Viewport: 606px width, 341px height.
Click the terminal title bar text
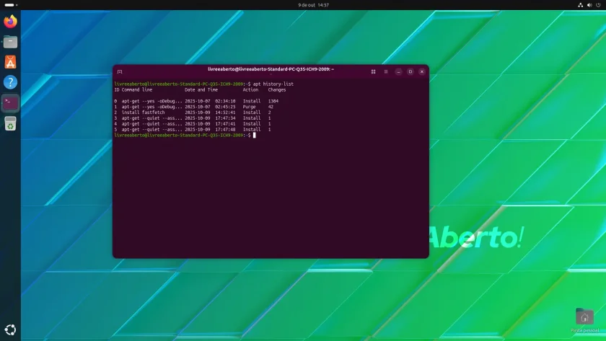271,69
